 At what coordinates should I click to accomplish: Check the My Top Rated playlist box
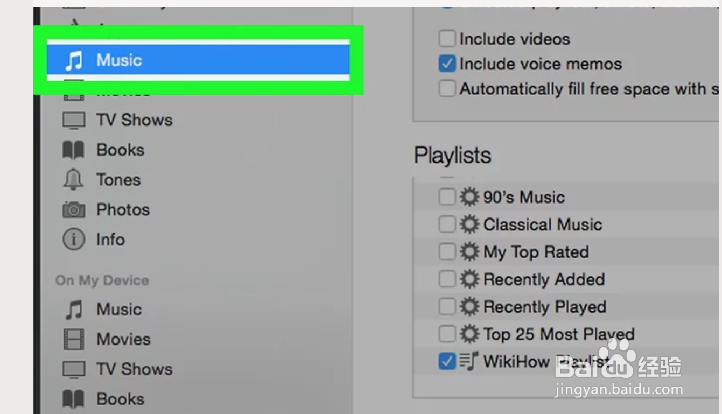point(447,252)
